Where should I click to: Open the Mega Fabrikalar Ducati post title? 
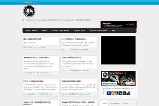click(32, 39)
